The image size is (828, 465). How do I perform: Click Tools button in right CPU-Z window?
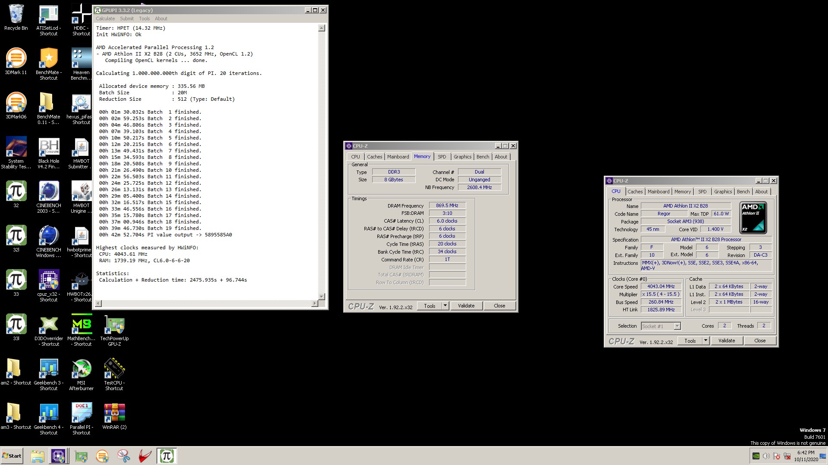(690, 341)
